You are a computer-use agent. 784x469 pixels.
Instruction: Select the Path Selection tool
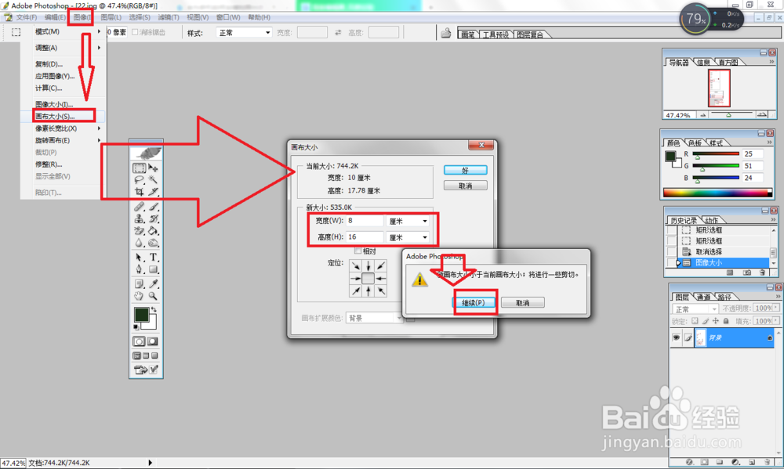tap(140, 258)
